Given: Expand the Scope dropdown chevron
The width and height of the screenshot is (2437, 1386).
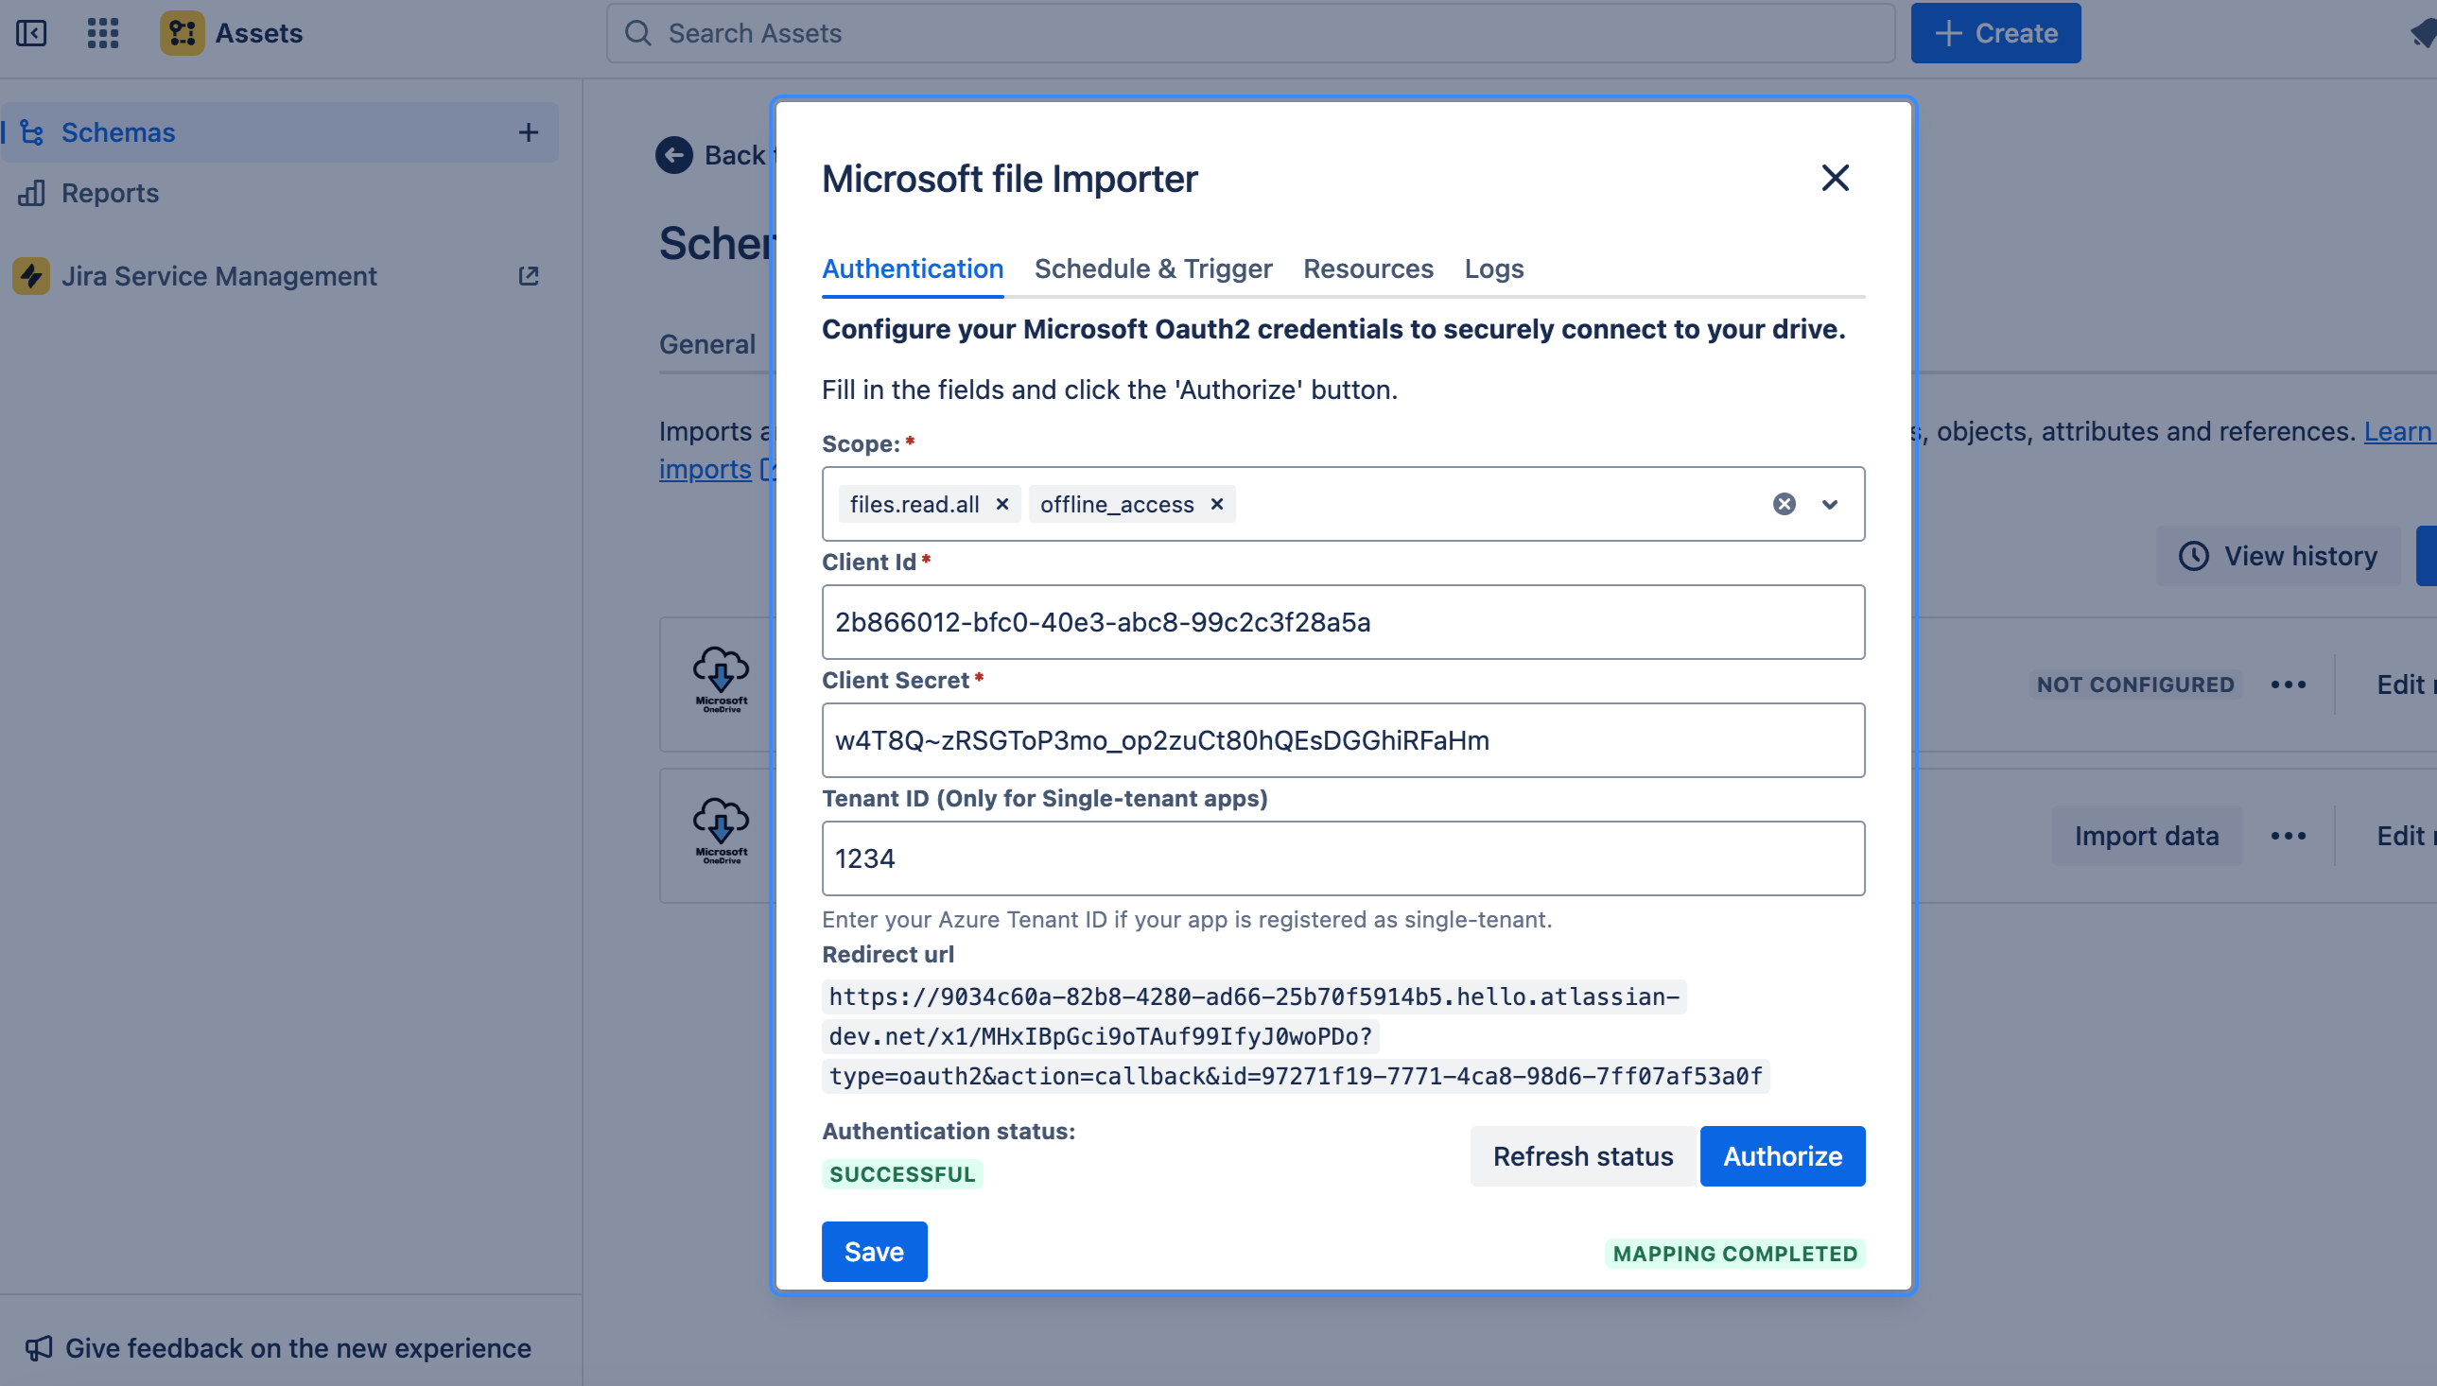Looking at the screenshot, I should tap(1830, 505).
